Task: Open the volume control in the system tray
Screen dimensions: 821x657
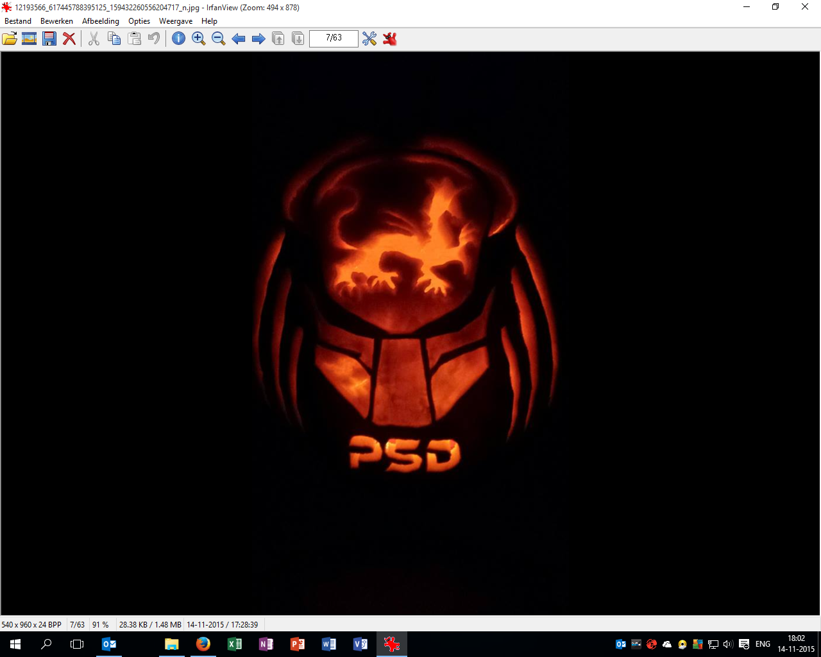Action: coord(728,644)
